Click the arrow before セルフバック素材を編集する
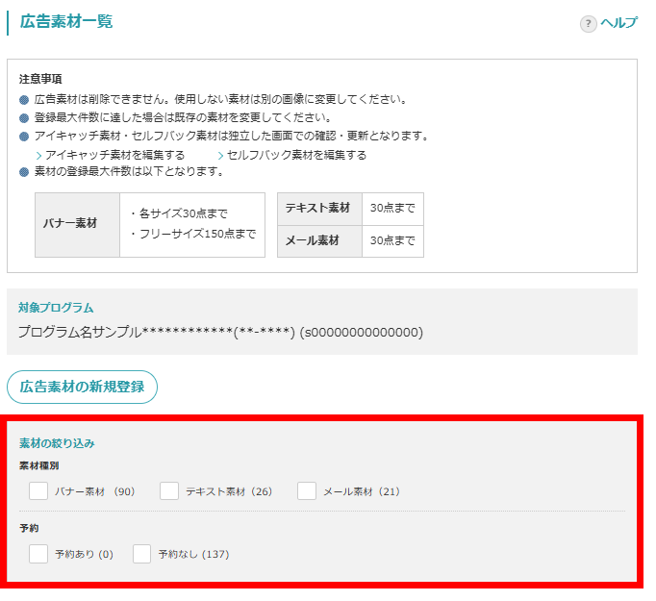 pyautogui.click(x=220, y=155)
